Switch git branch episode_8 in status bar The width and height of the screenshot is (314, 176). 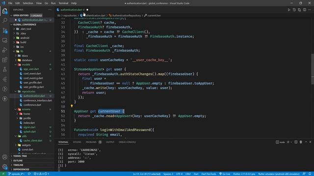(17, 174)
